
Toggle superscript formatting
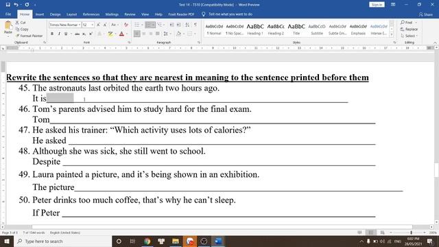click(x=91, y=34)
